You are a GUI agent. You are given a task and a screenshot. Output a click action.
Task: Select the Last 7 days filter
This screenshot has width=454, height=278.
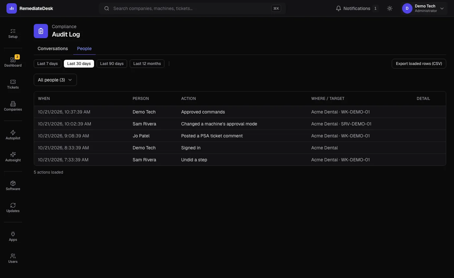click(x=47, y=64)
